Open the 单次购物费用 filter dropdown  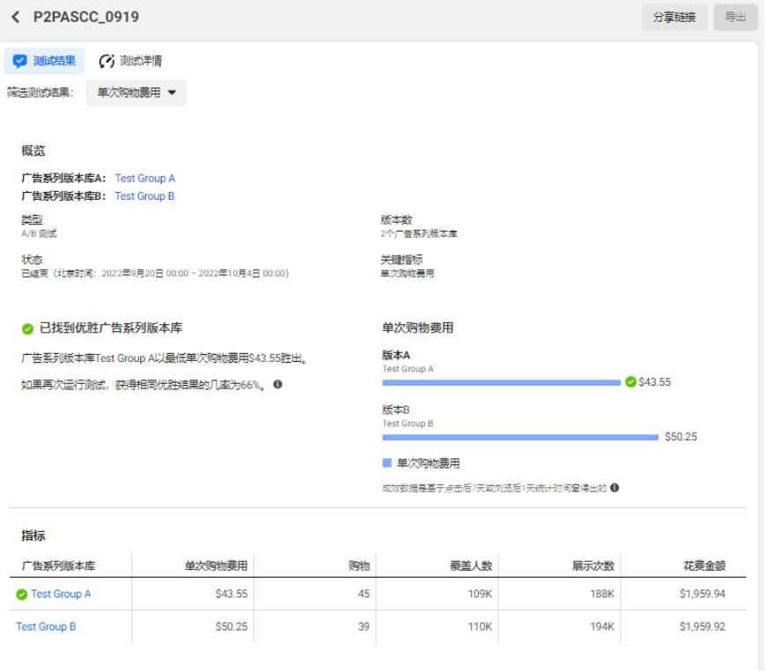click(136, 92)
